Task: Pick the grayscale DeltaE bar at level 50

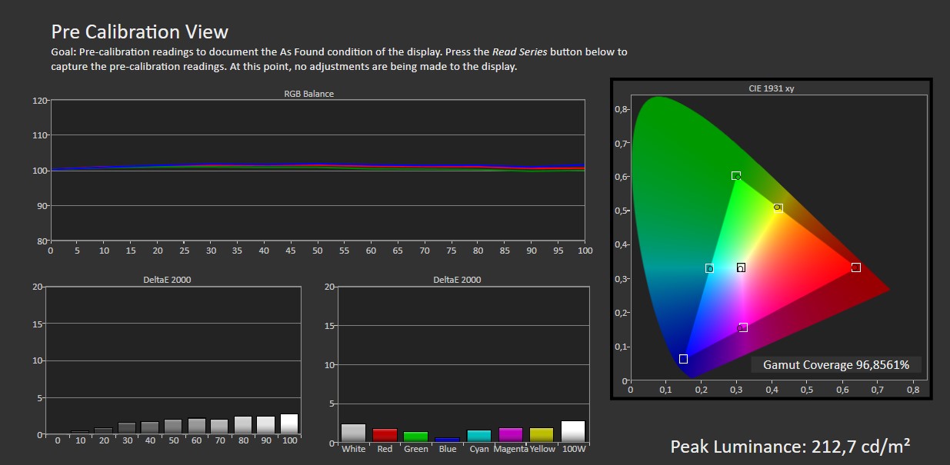Action: point(173,427)
